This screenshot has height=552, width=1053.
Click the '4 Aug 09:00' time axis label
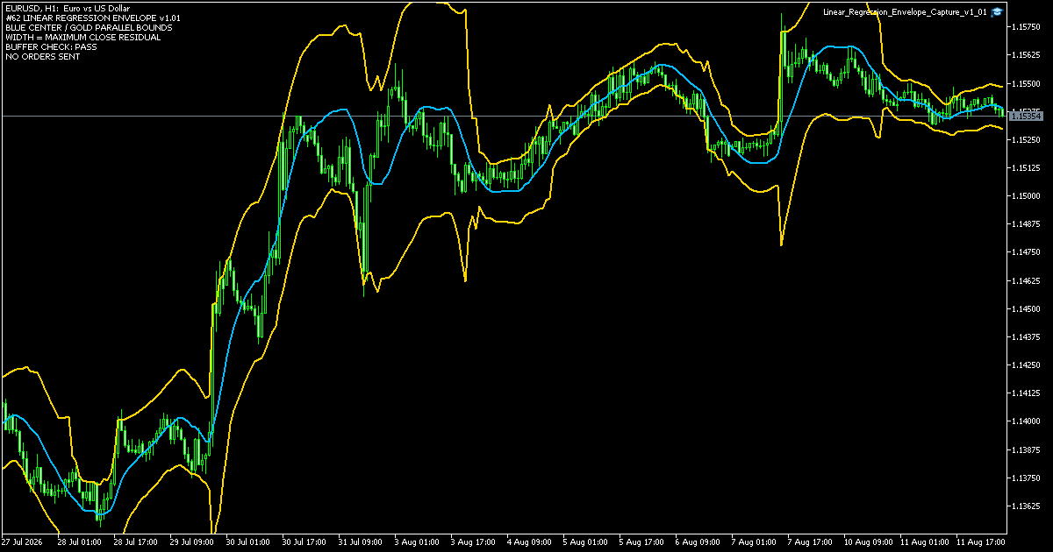tap(528, 541)
